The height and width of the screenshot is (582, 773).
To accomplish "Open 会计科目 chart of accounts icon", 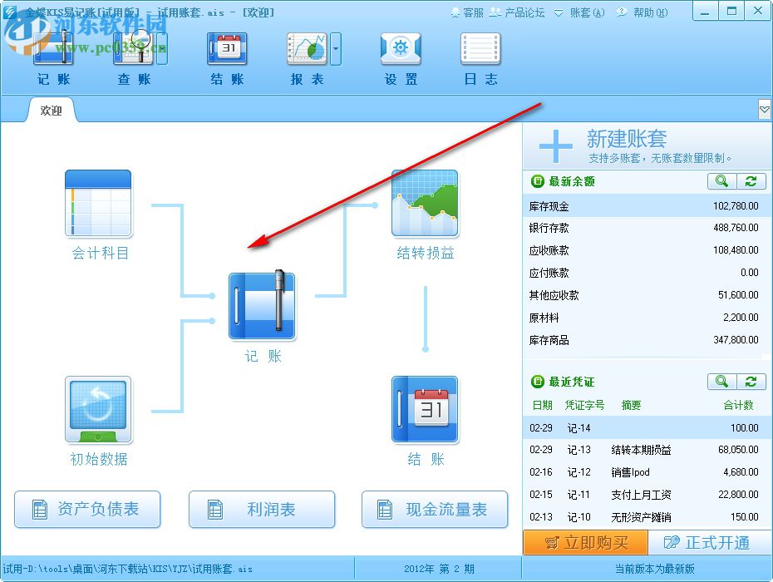I will point(97,204).
